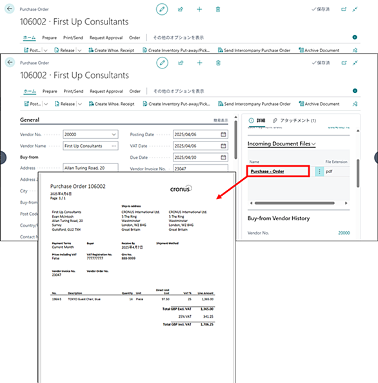The height and width of the screenshot is (383, 378).
Task: Open the Post action dropdown arrow
Action: (x=46, y=104)
